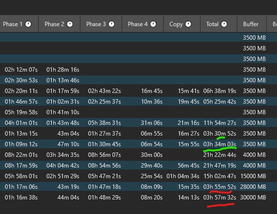Image resolution: width=277 pixels, height=214 pixels.
Task: Select Phase 1 cell 02h 20m 11s
Action: (x=21, y=91)
